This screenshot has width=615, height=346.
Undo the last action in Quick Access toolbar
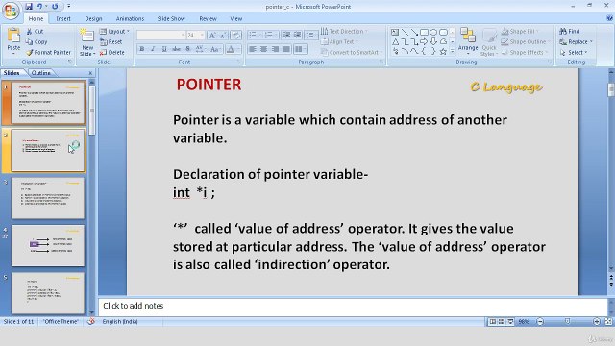coord(39,6)
